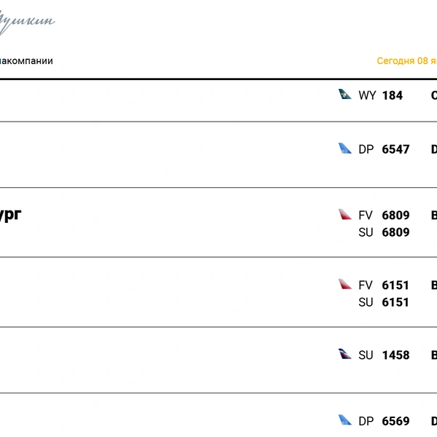The width and height of the screenshot is (437, 437).
Task: Select codeshare flight SU 6809
Action: (384, 232)
